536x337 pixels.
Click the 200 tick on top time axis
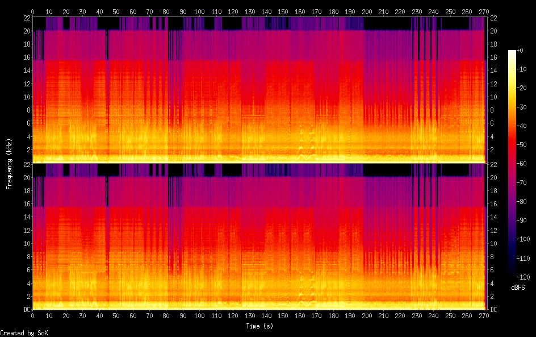point(367,11)
